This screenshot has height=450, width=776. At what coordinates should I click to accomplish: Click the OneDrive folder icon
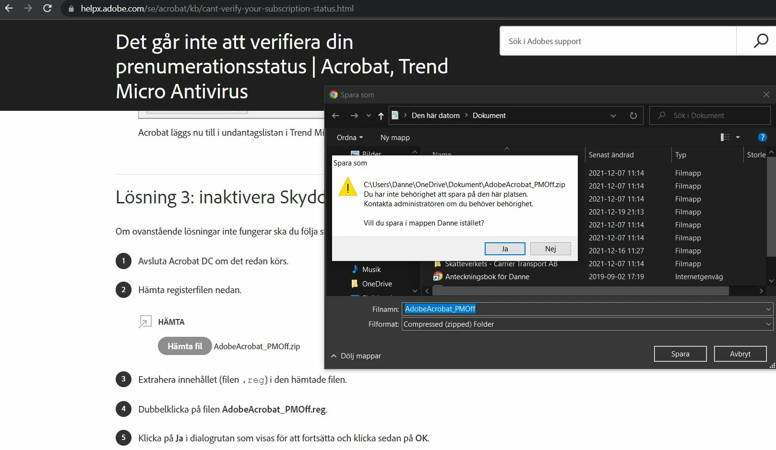355,284
